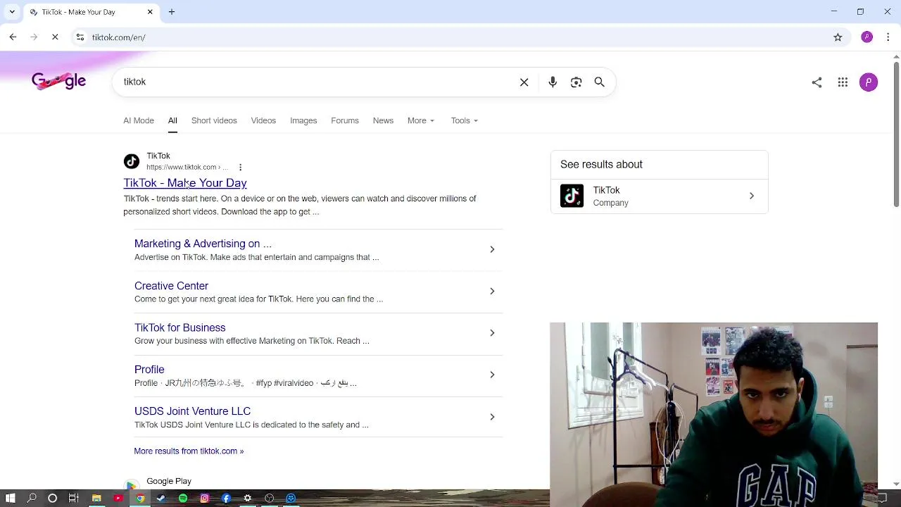Open Windows taskbar search
The image size is (901, 507).
pyautogui.click(x=32, y=498)
